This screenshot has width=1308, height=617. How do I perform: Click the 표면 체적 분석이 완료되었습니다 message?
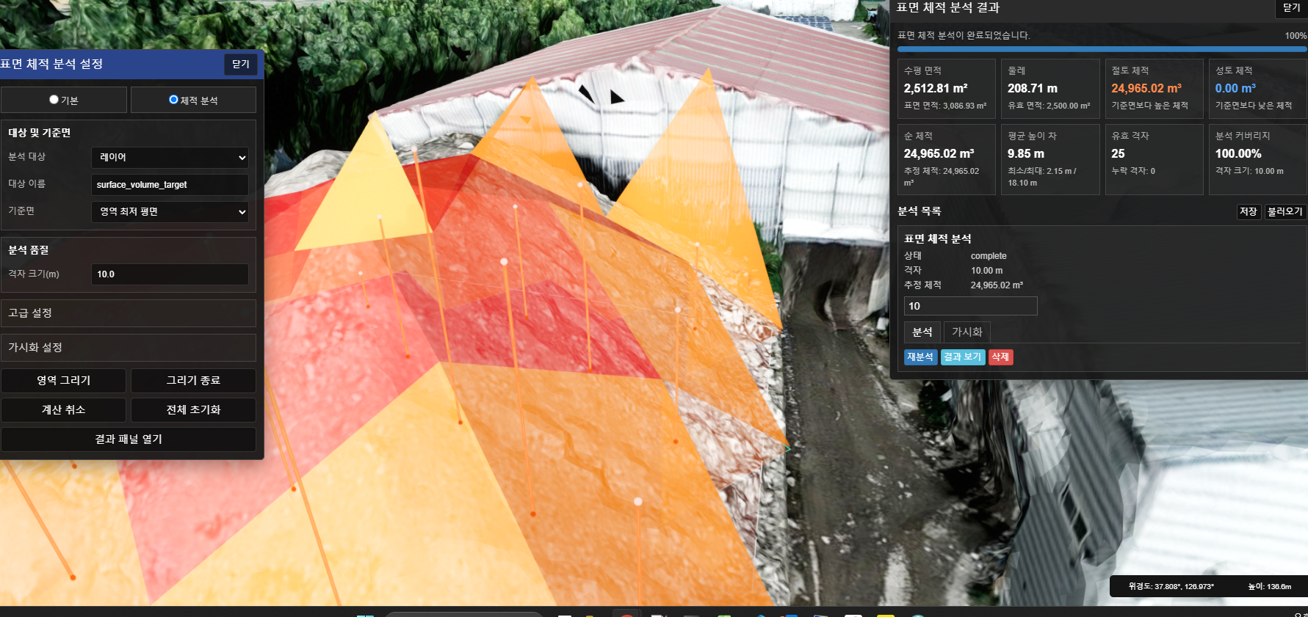(x=964, y=35)
